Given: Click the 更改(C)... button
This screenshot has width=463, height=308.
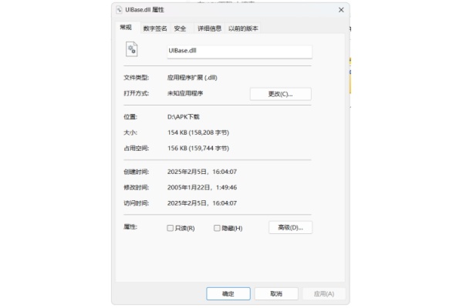Looking at the screenshot, I should click(280, 94).
